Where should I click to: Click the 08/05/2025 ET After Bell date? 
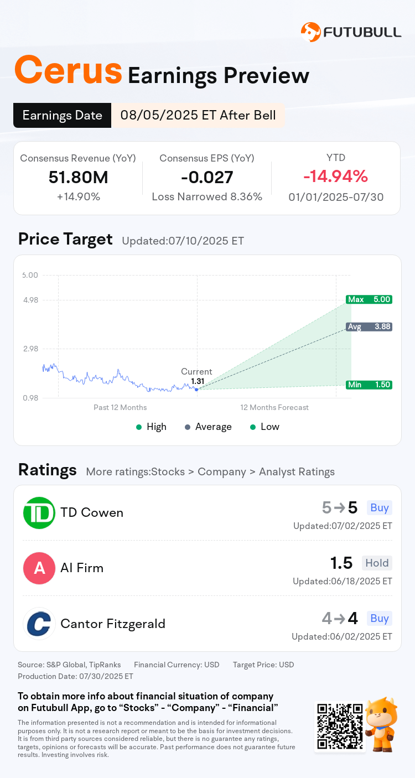coord(198,115)
